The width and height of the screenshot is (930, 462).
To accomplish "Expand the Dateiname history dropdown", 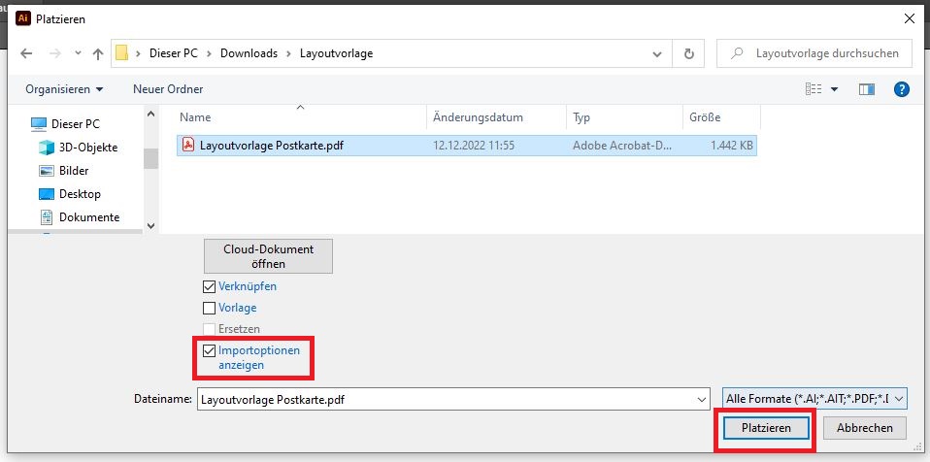I will click(x=702, y=399).
